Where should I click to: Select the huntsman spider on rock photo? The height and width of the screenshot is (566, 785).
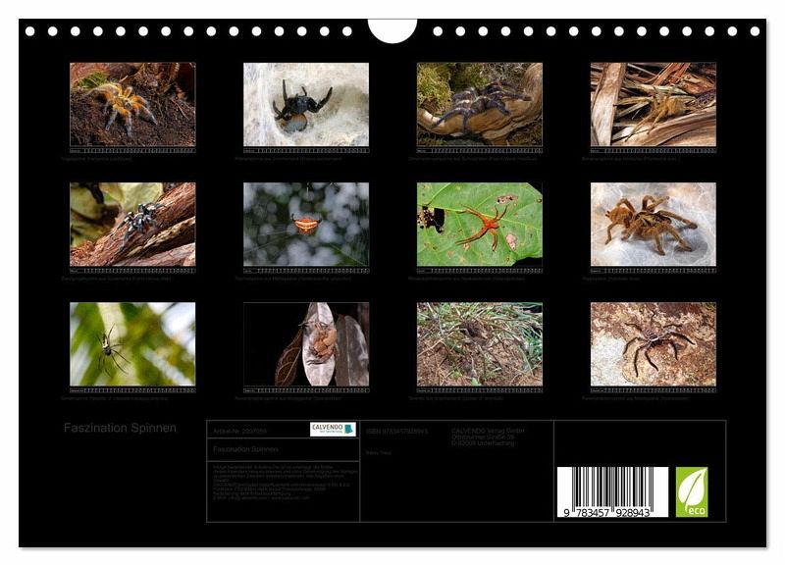click(x=653, y=343)
